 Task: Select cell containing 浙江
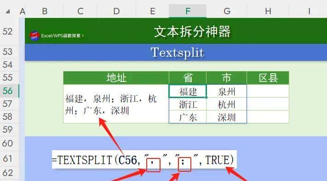(188, 104)
